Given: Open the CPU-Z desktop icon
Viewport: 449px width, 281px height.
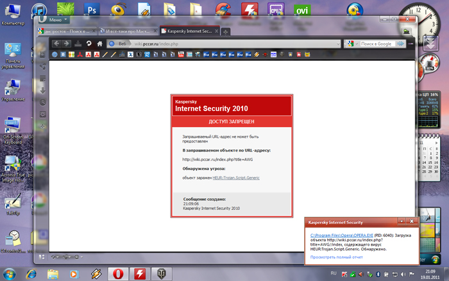Looking at the screenshot, I should (x=276, y=10).
